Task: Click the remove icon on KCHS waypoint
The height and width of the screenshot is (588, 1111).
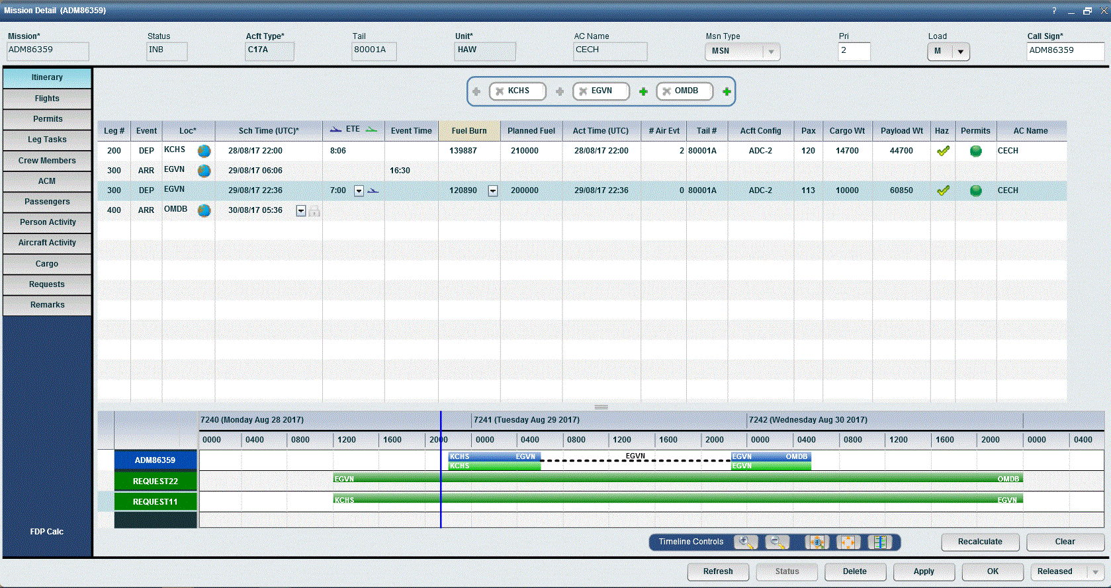Action: 500,91
